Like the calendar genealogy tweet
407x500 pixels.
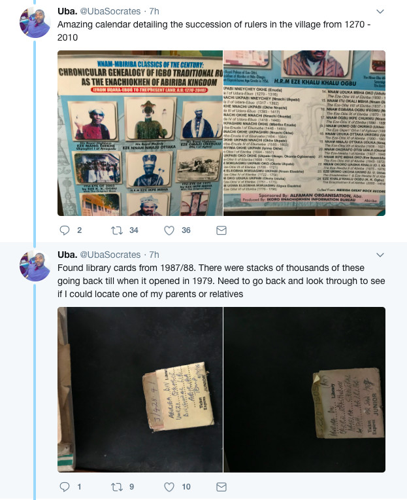pyautogui.click(x=169, y=230)
